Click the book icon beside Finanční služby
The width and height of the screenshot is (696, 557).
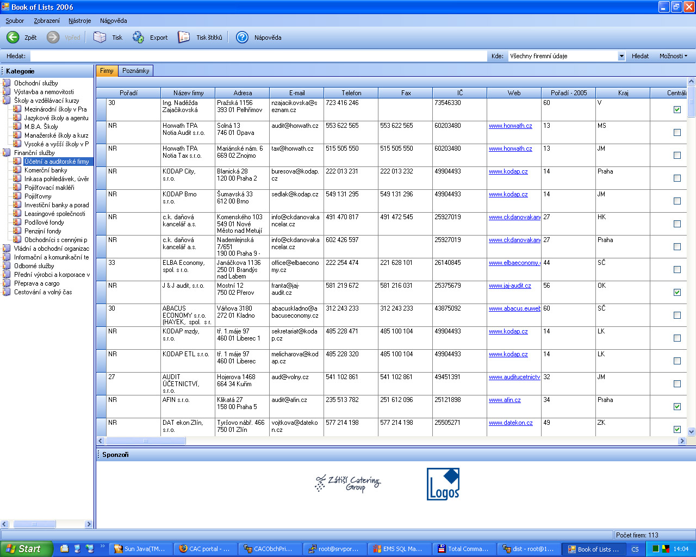click(7, 153)
